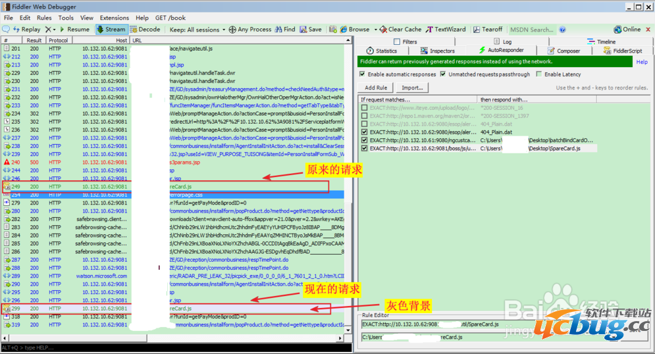
Task: Open TextWizard from the toolbar
Action: coord(445,29)
